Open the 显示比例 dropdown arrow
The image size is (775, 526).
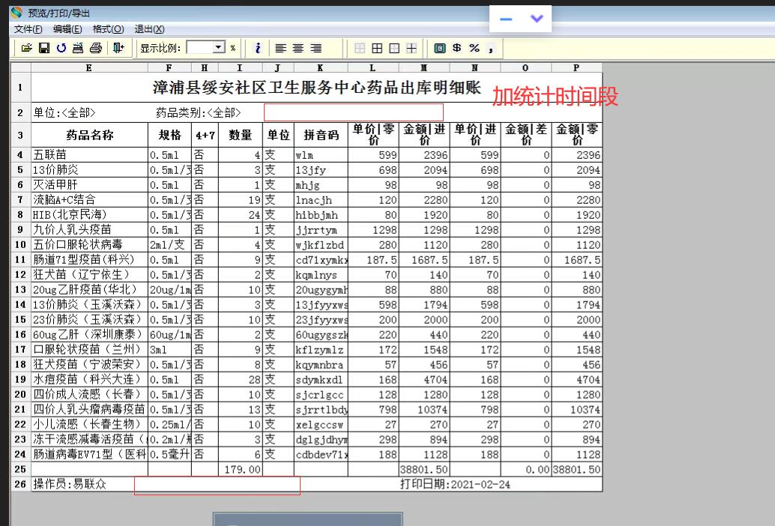[x=219, y=47]
